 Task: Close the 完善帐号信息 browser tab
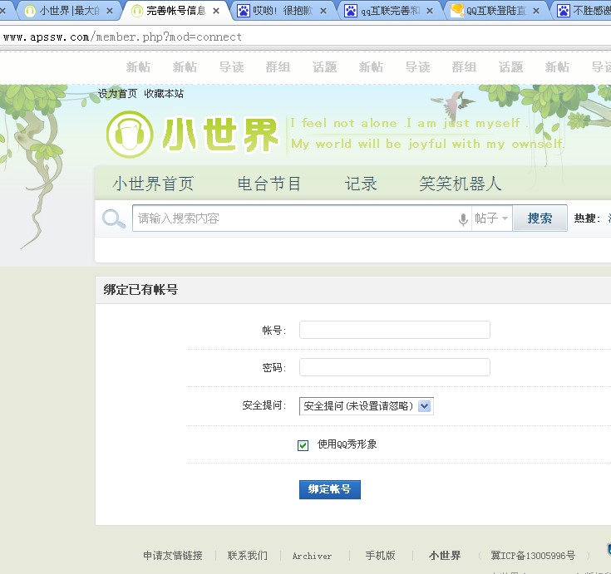(216, 11)
